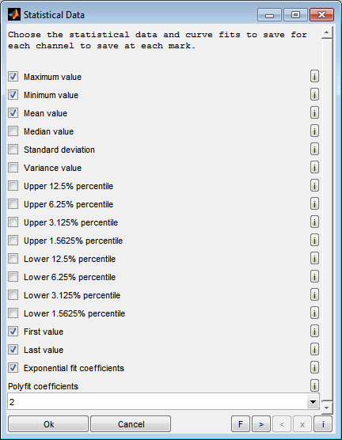View info for Lower 12.5% percentile
This screenshot has height=440, width=342.
point(314,259)
